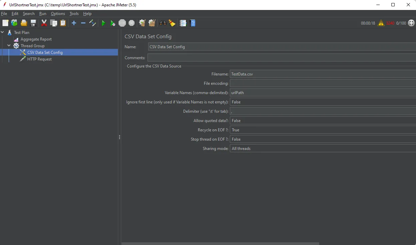The image size is (416, 245).
Task: Click the red error count 3240
Action: 390,23
